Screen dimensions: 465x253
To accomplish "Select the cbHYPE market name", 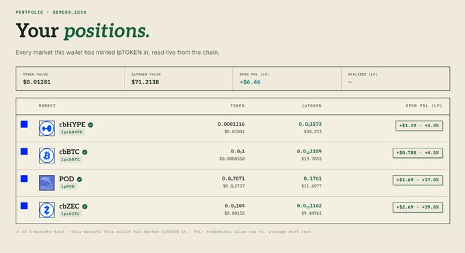I will click(x=72, y=124).
